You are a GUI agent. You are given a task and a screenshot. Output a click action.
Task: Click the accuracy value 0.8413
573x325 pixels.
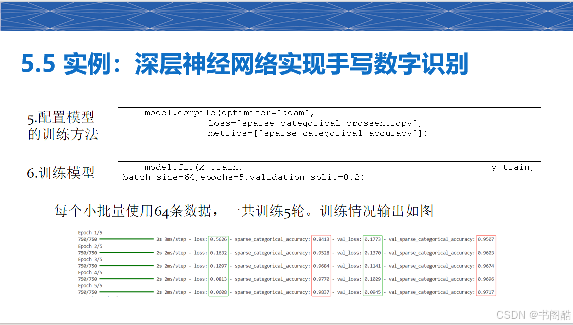[321, 239]
